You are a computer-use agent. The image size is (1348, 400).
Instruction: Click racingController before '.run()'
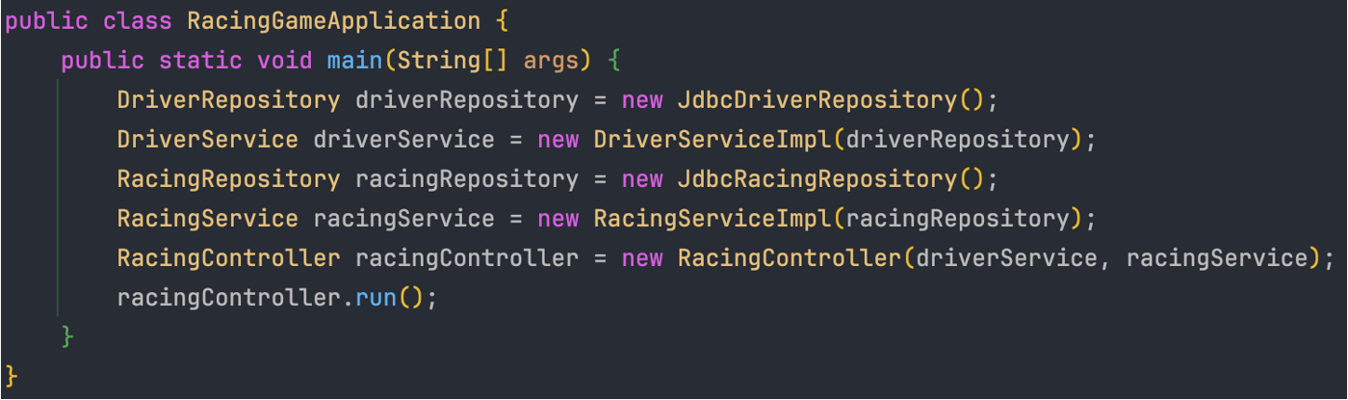coord(229,299)
